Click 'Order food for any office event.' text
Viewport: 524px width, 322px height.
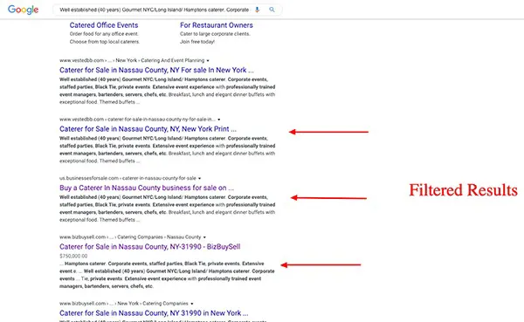point(104,34)
